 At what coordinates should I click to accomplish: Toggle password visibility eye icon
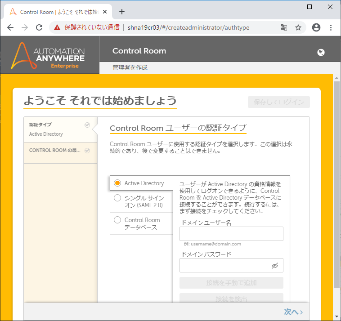click(x=275, y=266)
